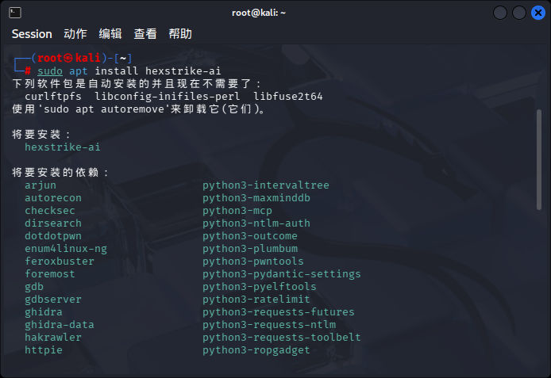551x378 pixels.
Task: Click hexstrike-ai in the typed command
Action: [183, 71]
